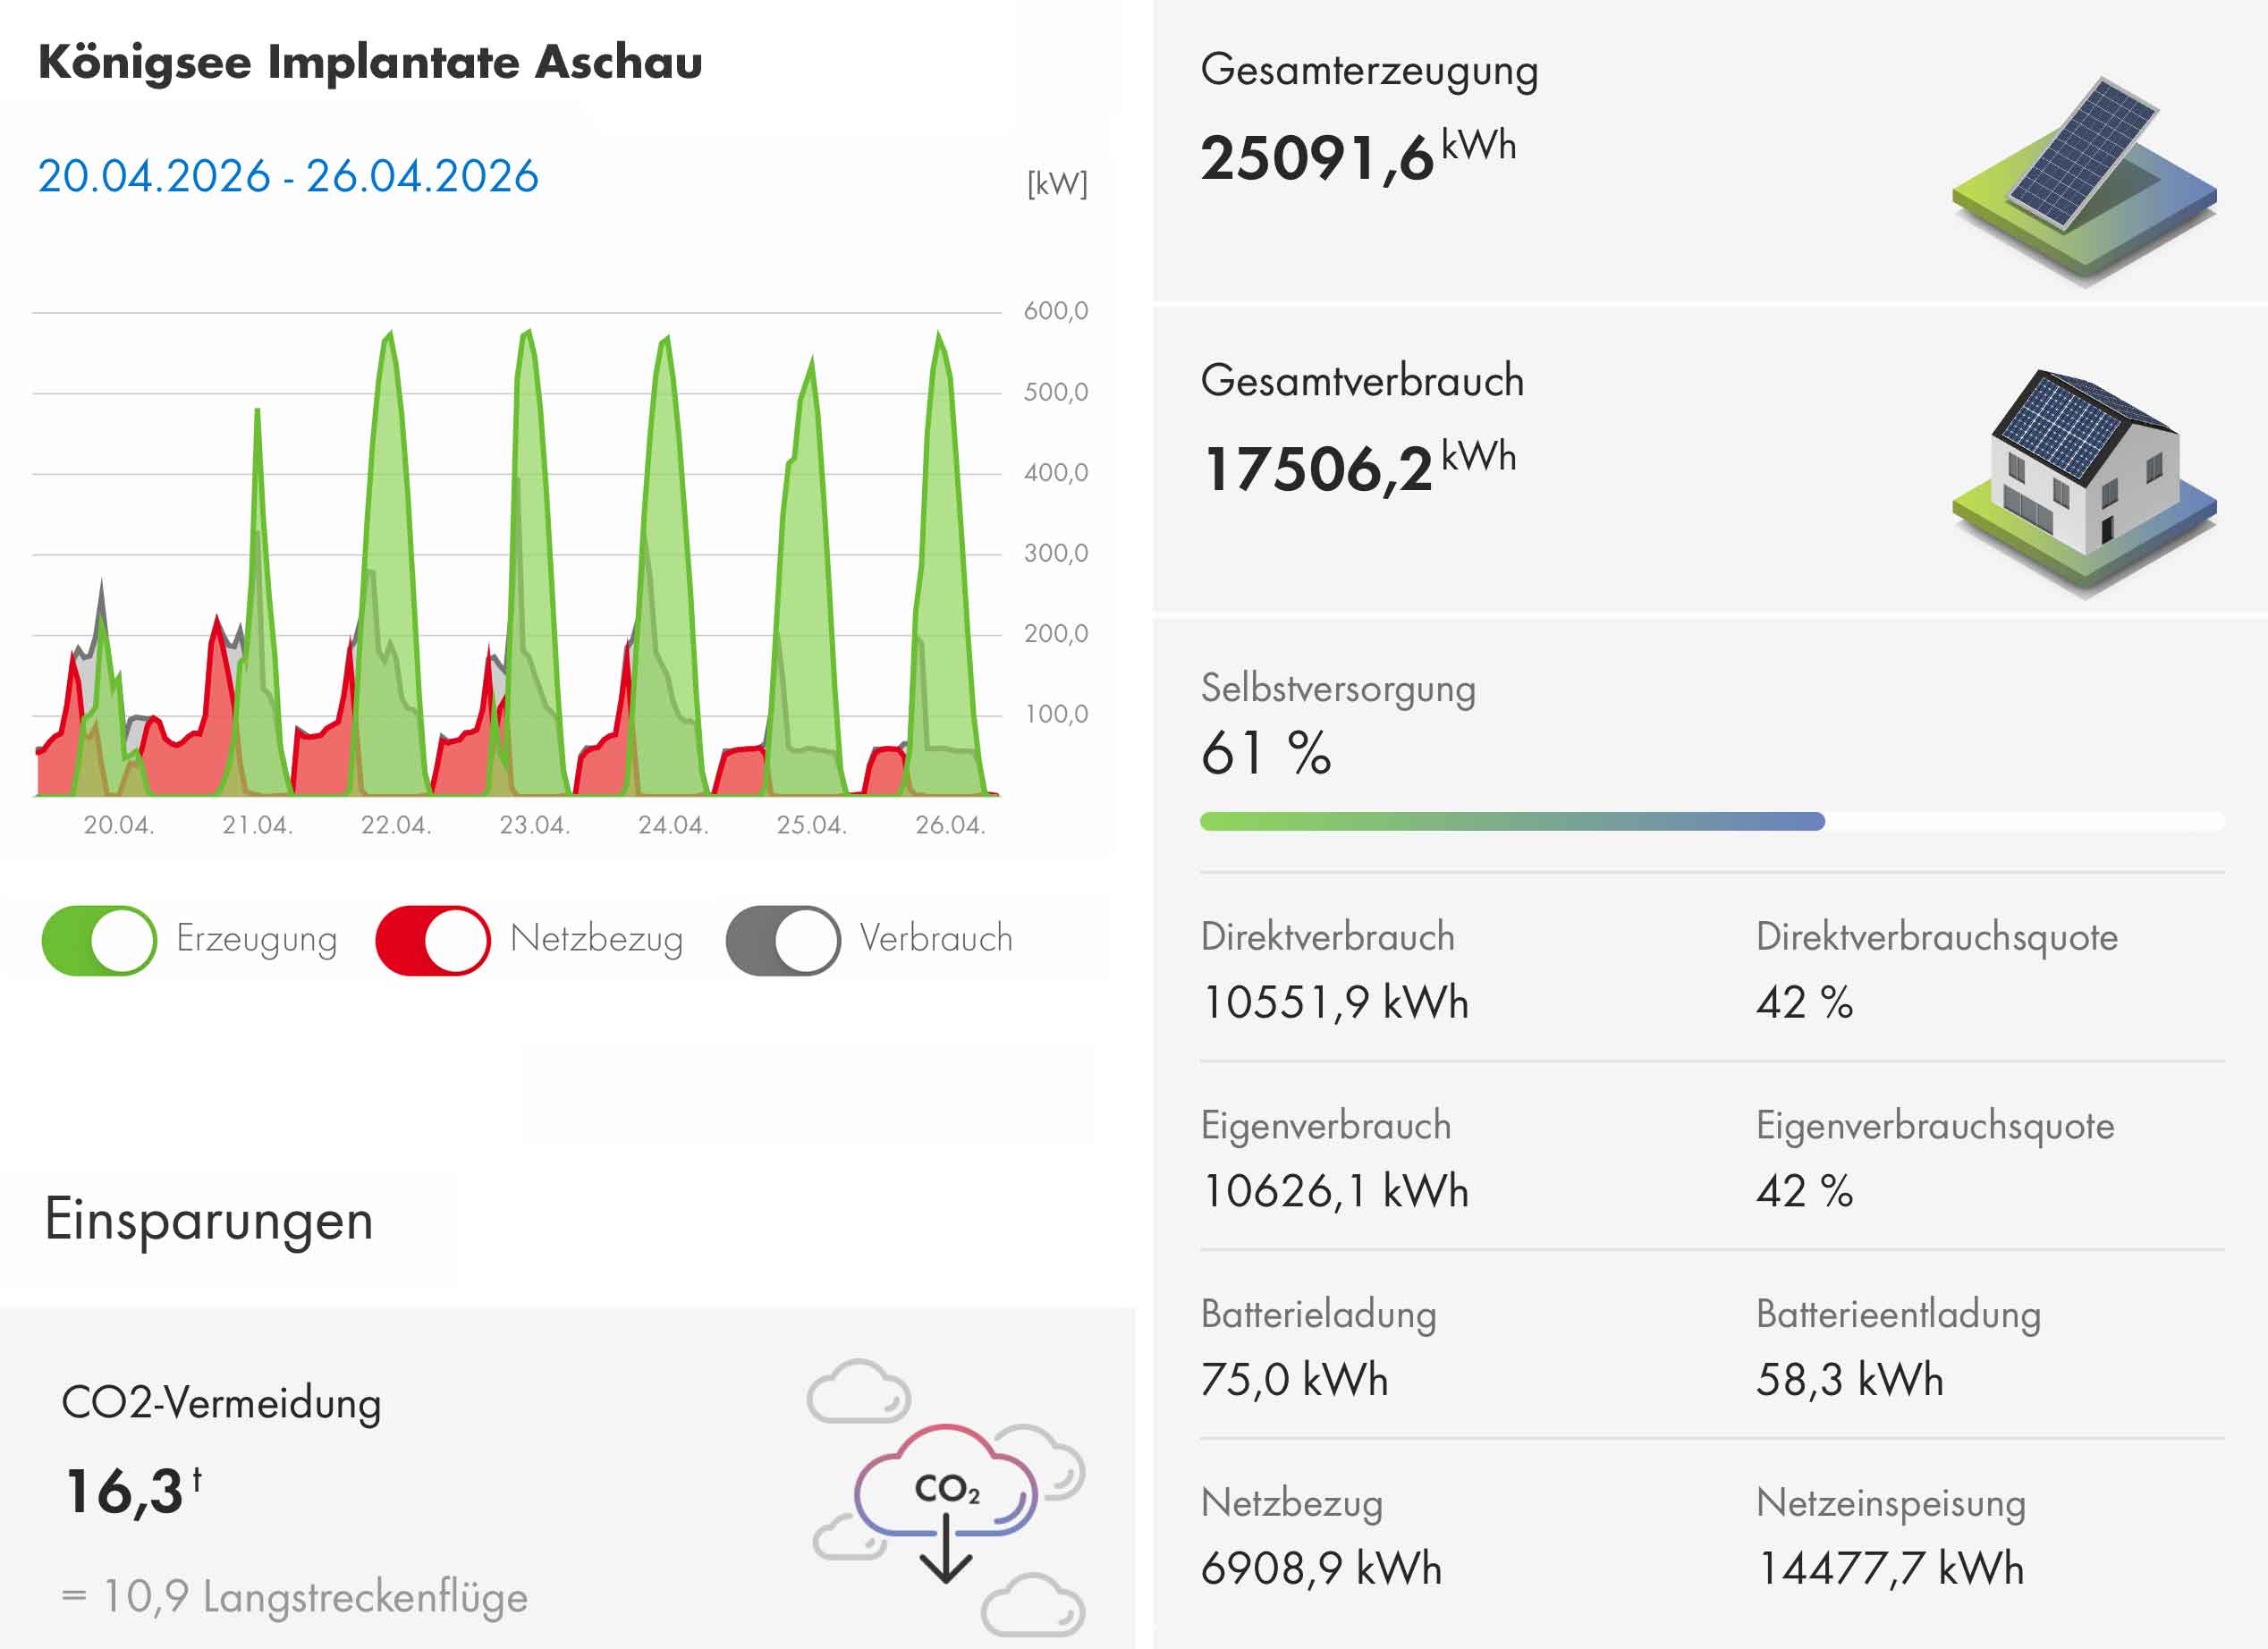Viewport: 2268px width, 1649px height.
Task: Click the house icon beside Gesamtverbrauch
Action: point(2084,482)
